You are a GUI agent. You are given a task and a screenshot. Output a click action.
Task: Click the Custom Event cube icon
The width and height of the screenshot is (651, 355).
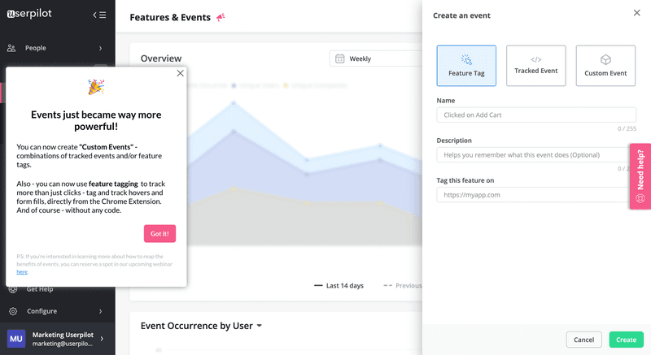pyautogui.click(x=605, y=59)
